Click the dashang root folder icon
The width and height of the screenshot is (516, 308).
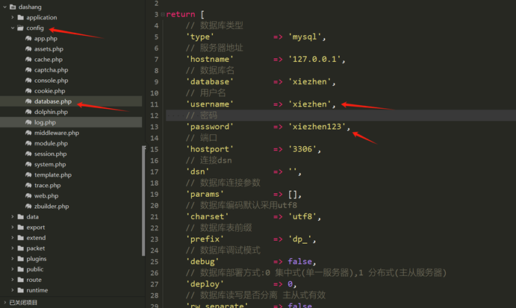coord(13,7)
